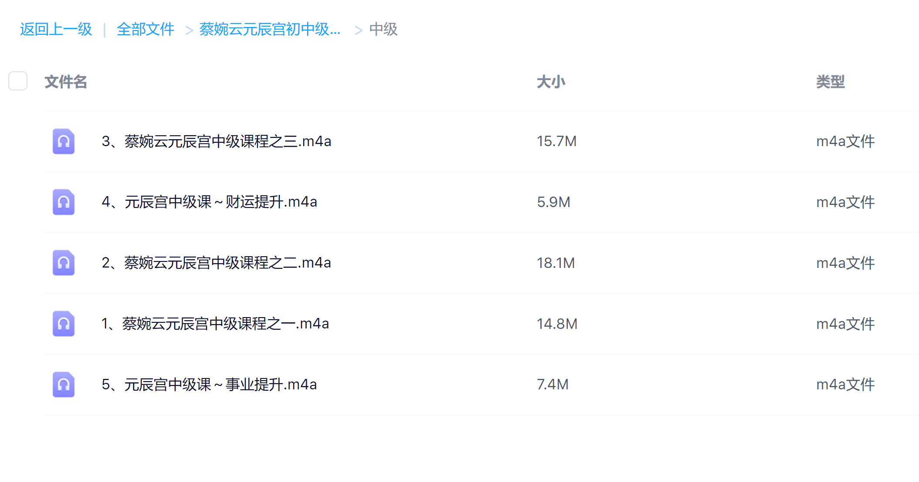Toggle the select-all files checkbox
Viewport: 919px width, 482px height.
18,81
